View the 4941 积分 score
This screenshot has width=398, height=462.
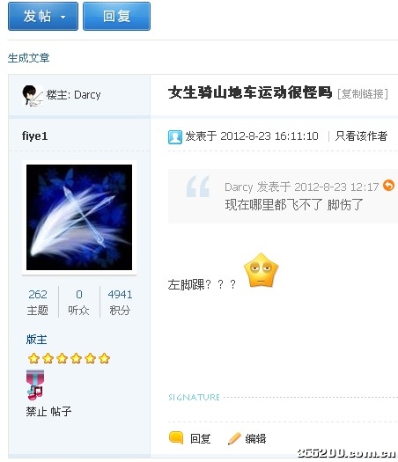coord(120,302)
